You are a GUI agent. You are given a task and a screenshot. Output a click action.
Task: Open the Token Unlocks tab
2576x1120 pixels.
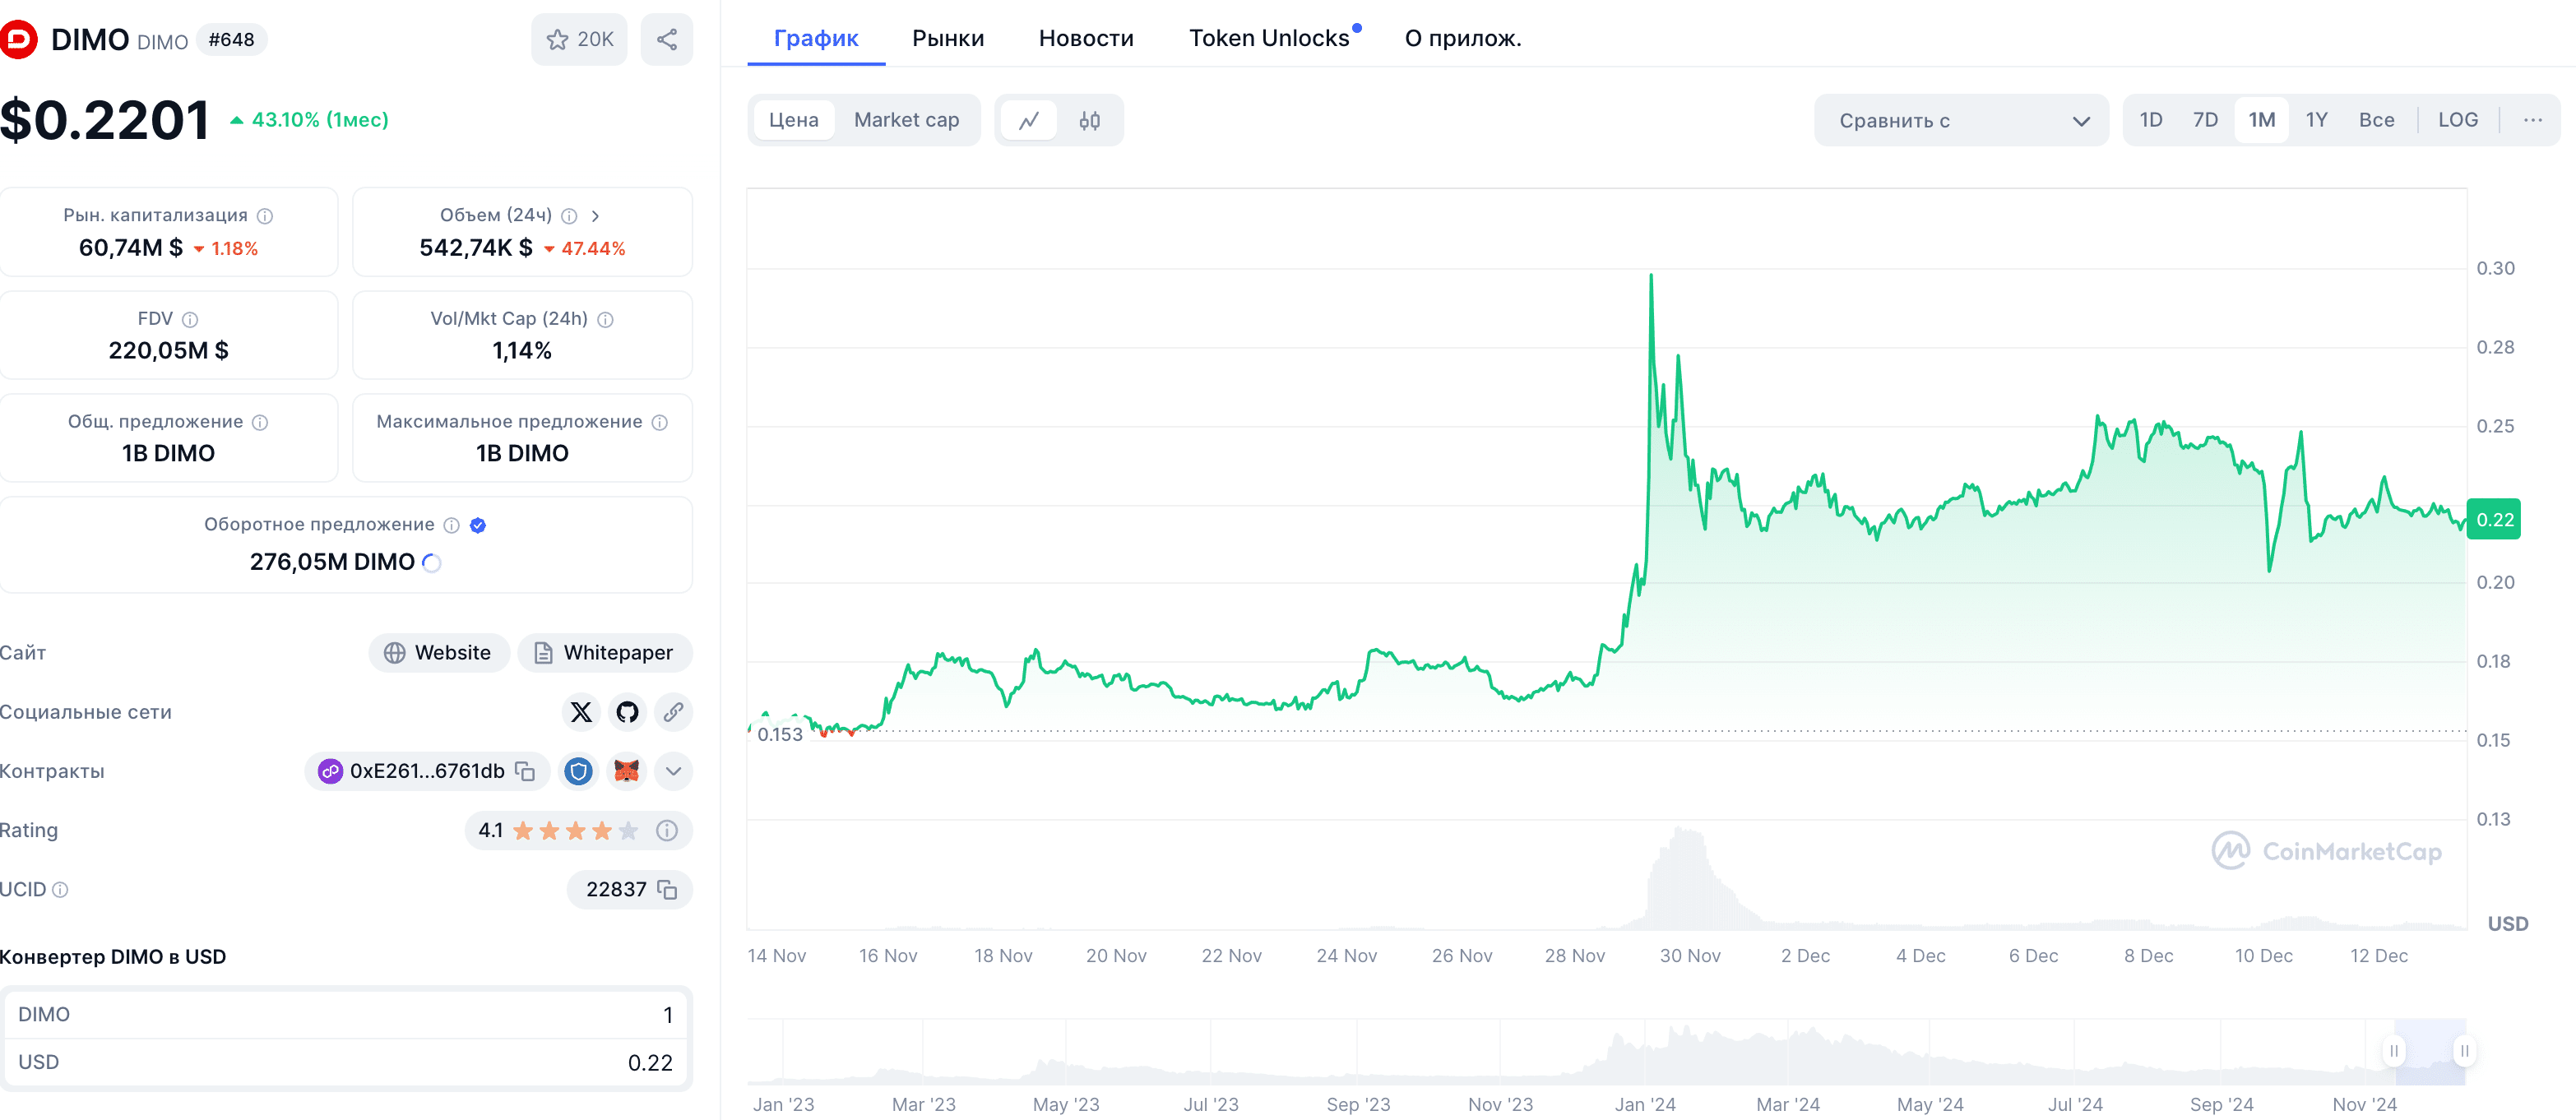(x=1269, y=38)
